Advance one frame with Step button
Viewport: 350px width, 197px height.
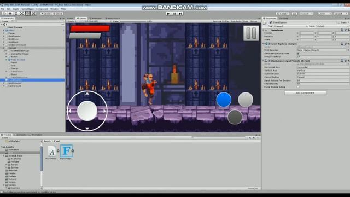(x=180, y=14)
